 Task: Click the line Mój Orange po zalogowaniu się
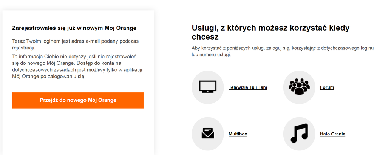[x=49, y=77]
